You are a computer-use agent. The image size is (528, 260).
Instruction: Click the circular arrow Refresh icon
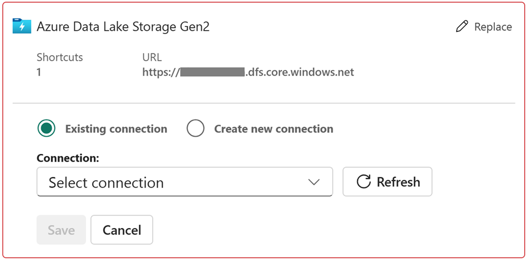click(363, 182)
